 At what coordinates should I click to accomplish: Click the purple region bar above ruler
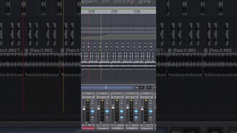(118, 7)
